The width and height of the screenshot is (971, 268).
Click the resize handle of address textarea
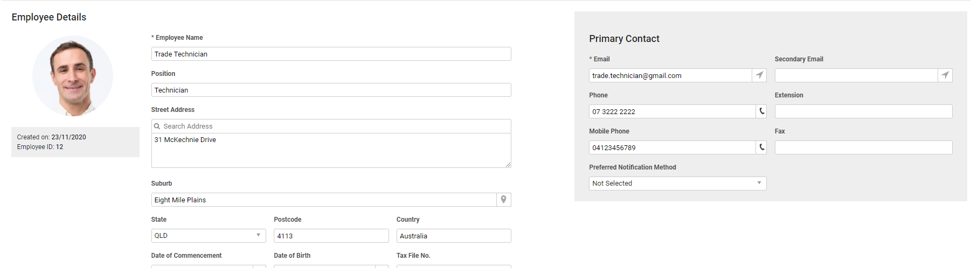tap(508, 165)
